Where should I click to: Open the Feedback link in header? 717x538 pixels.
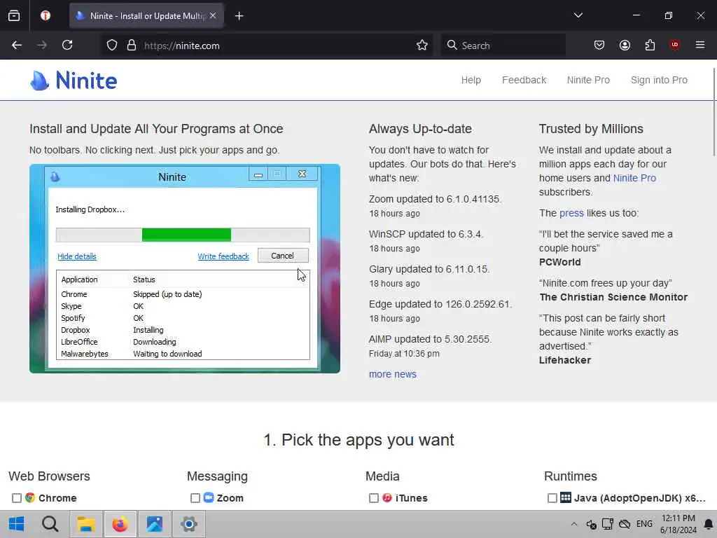[x=524, y=80]
